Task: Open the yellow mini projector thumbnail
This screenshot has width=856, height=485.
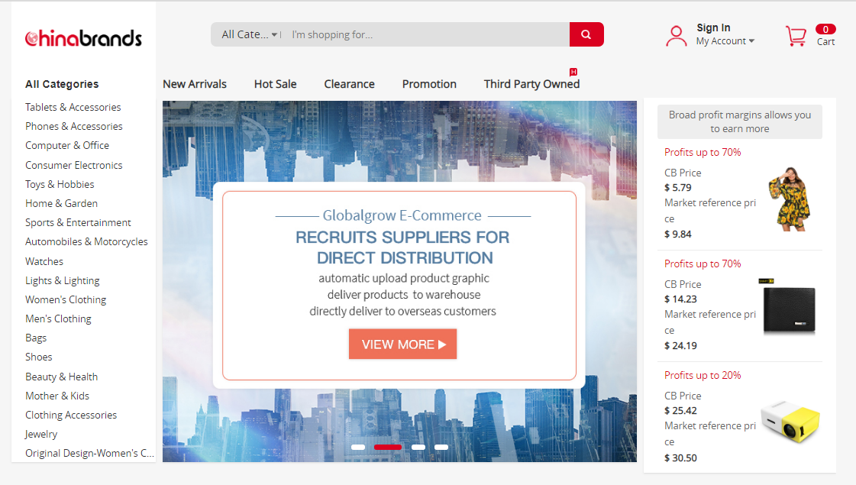Action: [790, 421]
